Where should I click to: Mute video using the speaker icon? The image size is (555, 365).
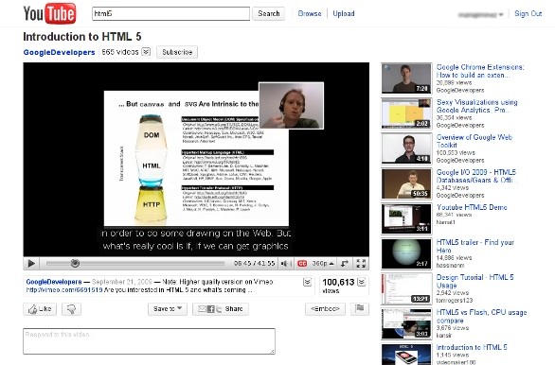(285, 264)
